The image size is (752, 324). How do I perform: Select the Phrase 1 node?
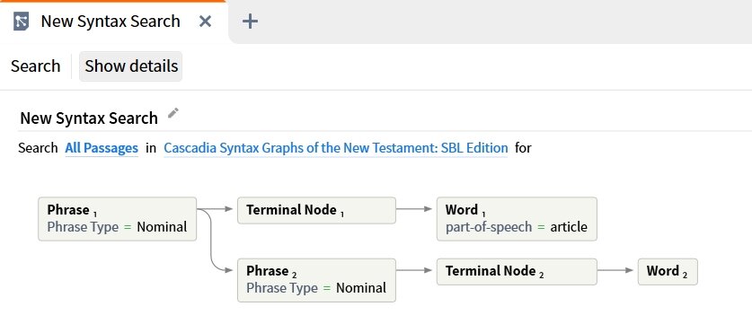[118, 219]
